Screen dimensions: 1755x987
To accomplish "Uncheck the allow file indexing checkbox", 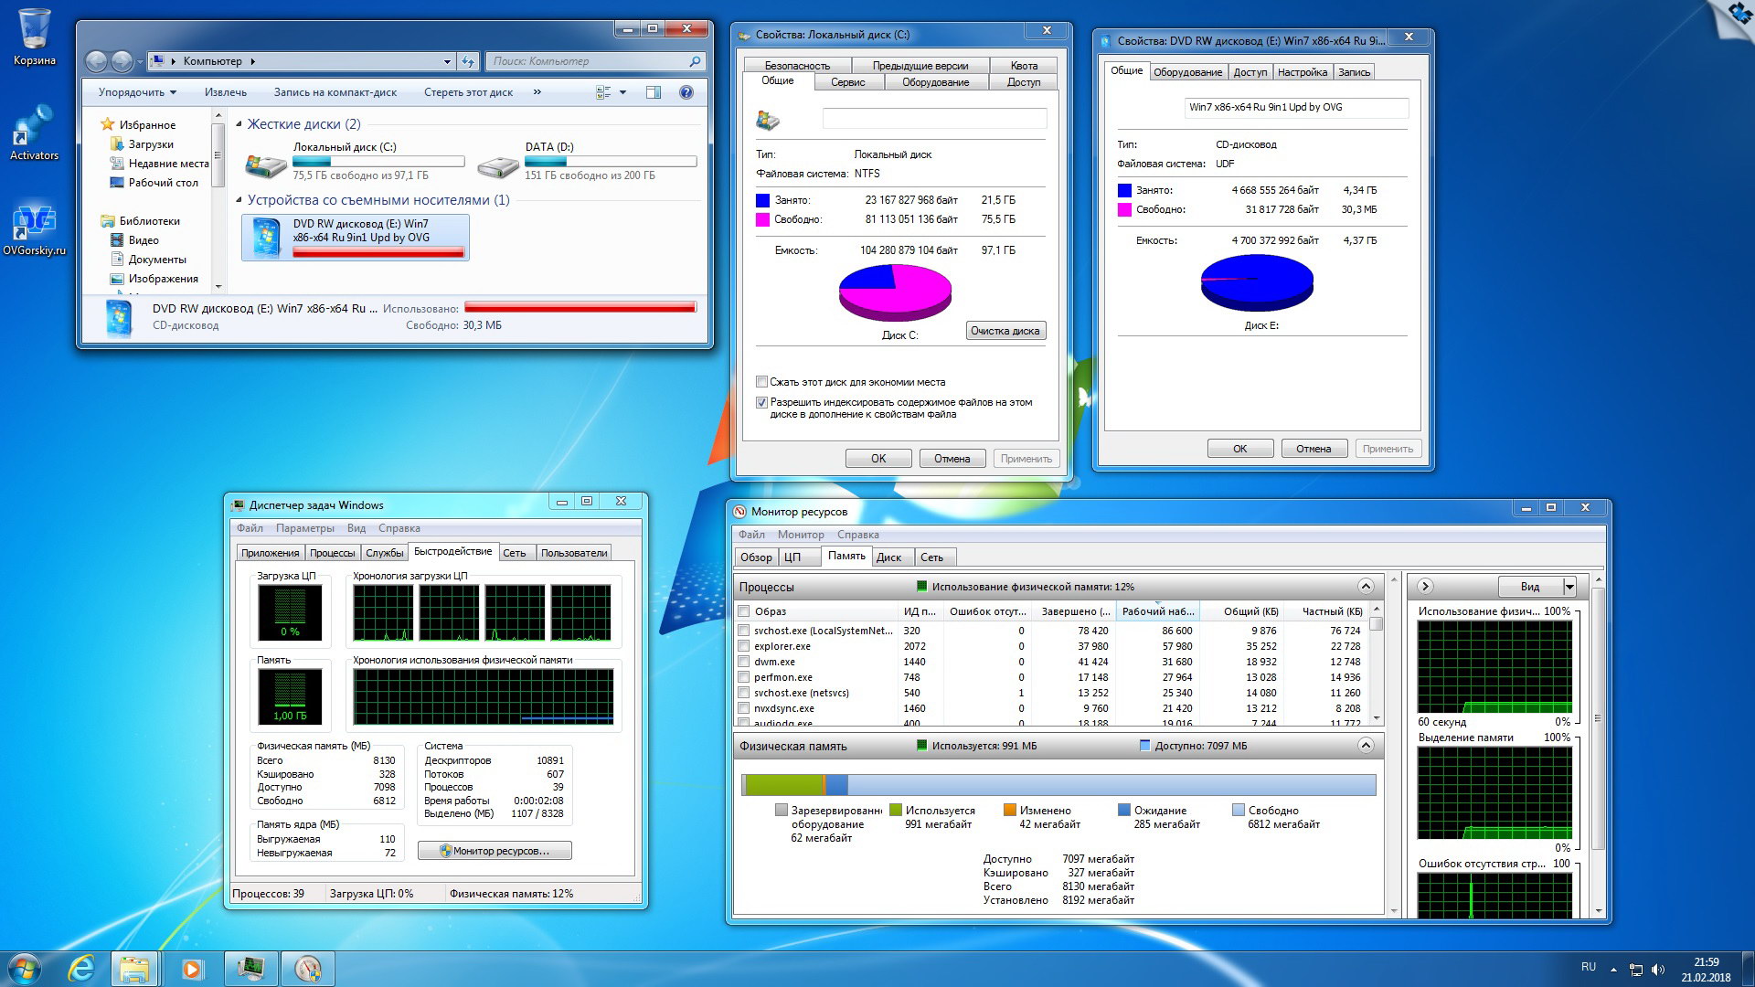I will [761, 402].
